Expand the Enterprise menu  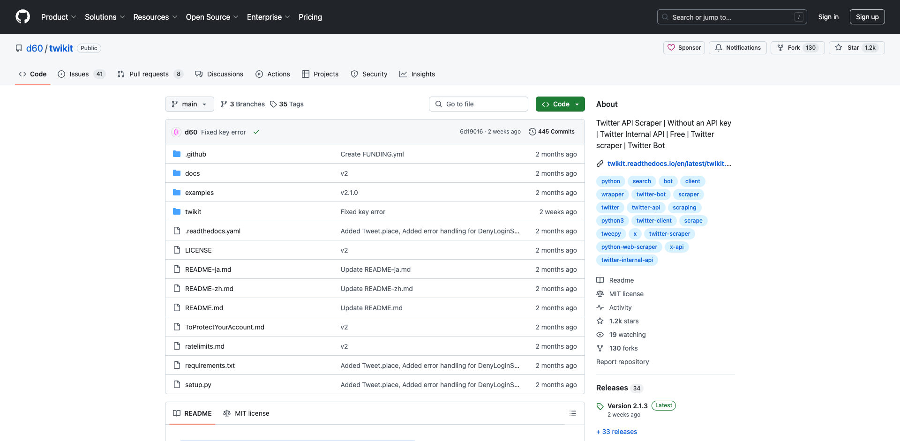tap(269, 17)
